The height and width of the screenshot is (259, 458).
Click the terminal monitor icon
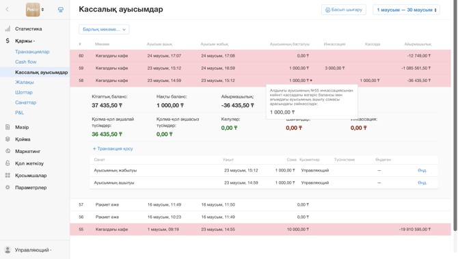(x=60, y=10)
